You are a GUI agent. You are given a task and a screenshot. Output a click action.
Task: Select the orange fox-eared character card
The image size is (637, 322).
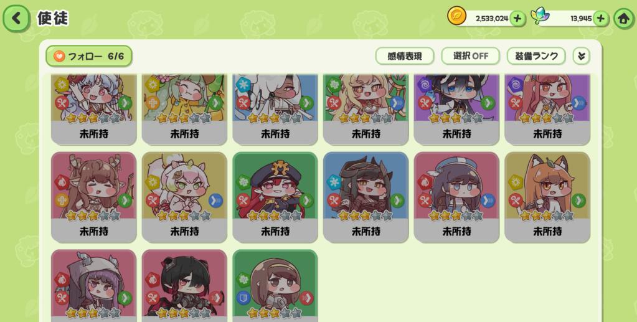547,197
